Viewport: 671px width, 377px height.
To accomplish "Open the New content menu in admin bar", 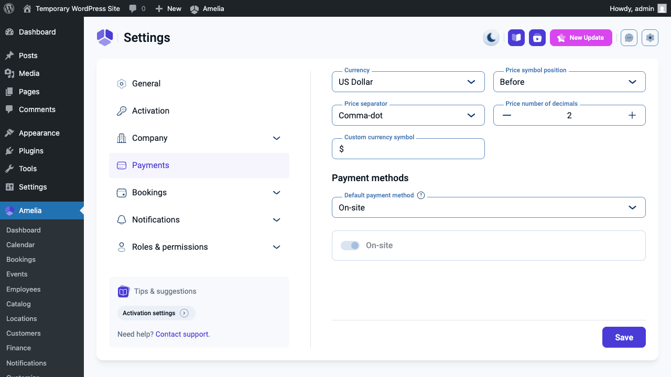I will coord(168,8).
